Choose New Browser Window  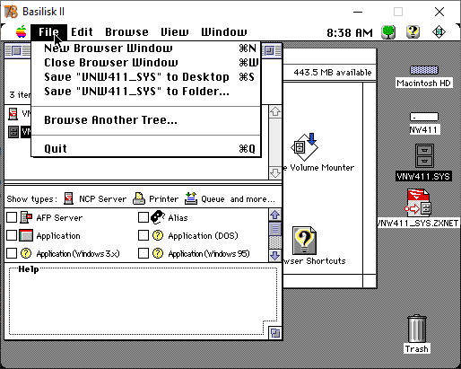(x=146, y=48)
